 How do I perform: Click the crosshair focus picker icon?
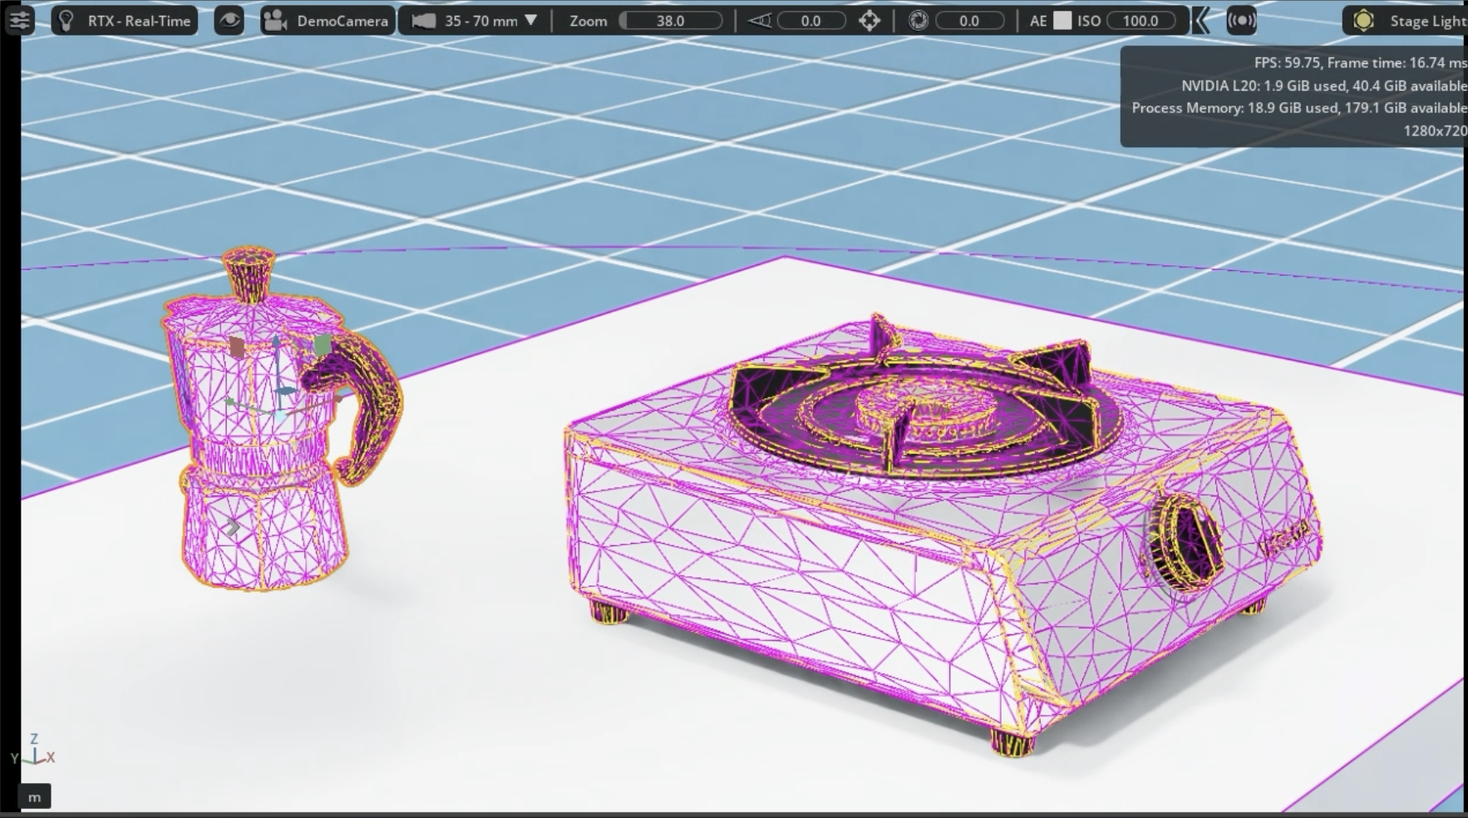click(869, 21)
